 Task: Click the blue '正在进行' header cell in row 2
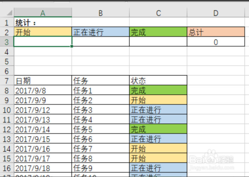pos(100,32)
